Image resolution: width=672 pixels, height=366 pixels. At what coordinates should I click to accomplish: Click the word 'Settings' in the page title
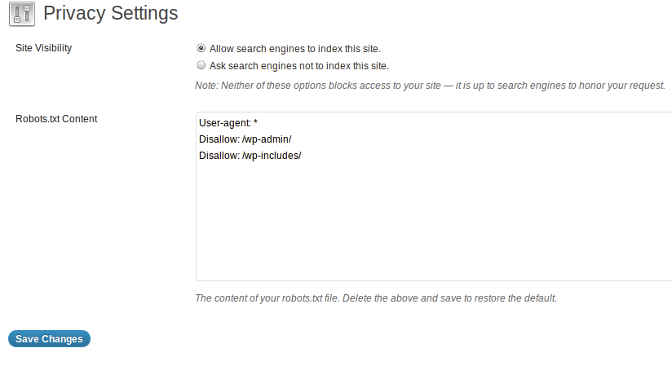point(144,13)
